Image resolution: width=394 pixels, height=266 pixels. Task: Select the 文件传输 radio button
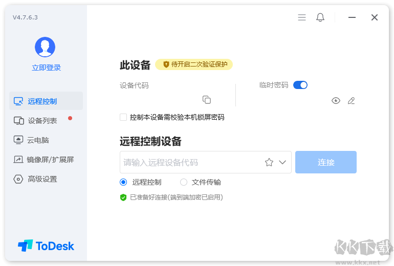pos(184,182)
